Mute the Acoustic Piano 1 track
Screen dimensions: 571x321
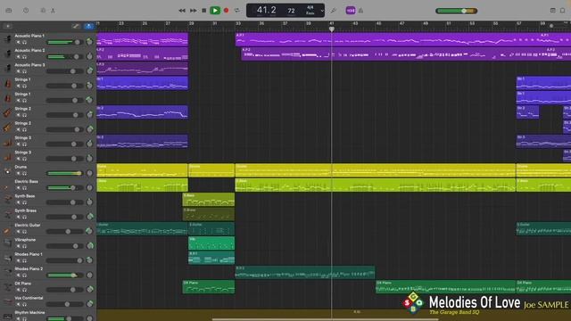click(x=18, y=42)
